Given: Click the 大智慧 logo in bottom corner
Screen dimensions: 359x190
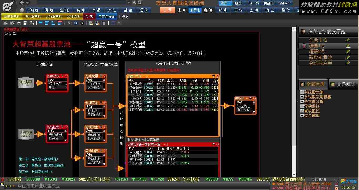Looking at the screenshot, I should [x=348, y=182].
